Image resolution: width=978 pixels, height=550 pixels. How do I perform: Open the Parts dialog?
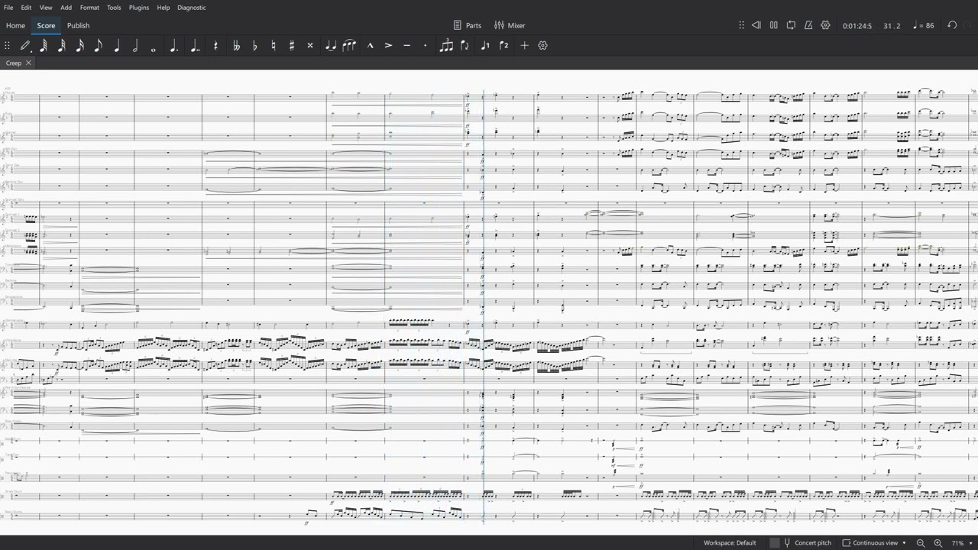coord(467,25)
